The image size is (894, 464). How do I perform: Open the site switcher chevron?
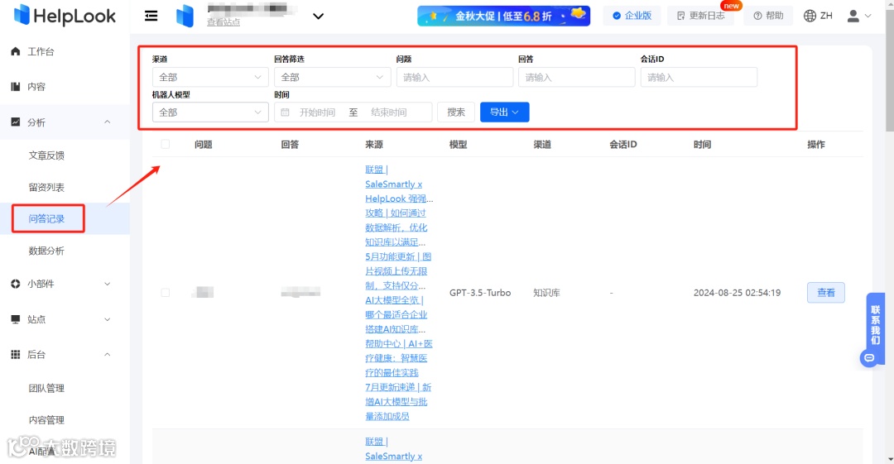pyautogui.click(x=318, y=16)
